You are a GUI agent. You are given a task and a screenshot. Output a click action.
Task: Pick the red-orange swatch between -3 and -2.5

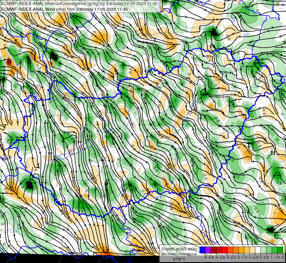[230, 250]
